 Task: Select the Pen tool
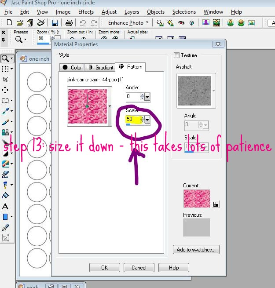pyautogui.click(x=5, y=227)
